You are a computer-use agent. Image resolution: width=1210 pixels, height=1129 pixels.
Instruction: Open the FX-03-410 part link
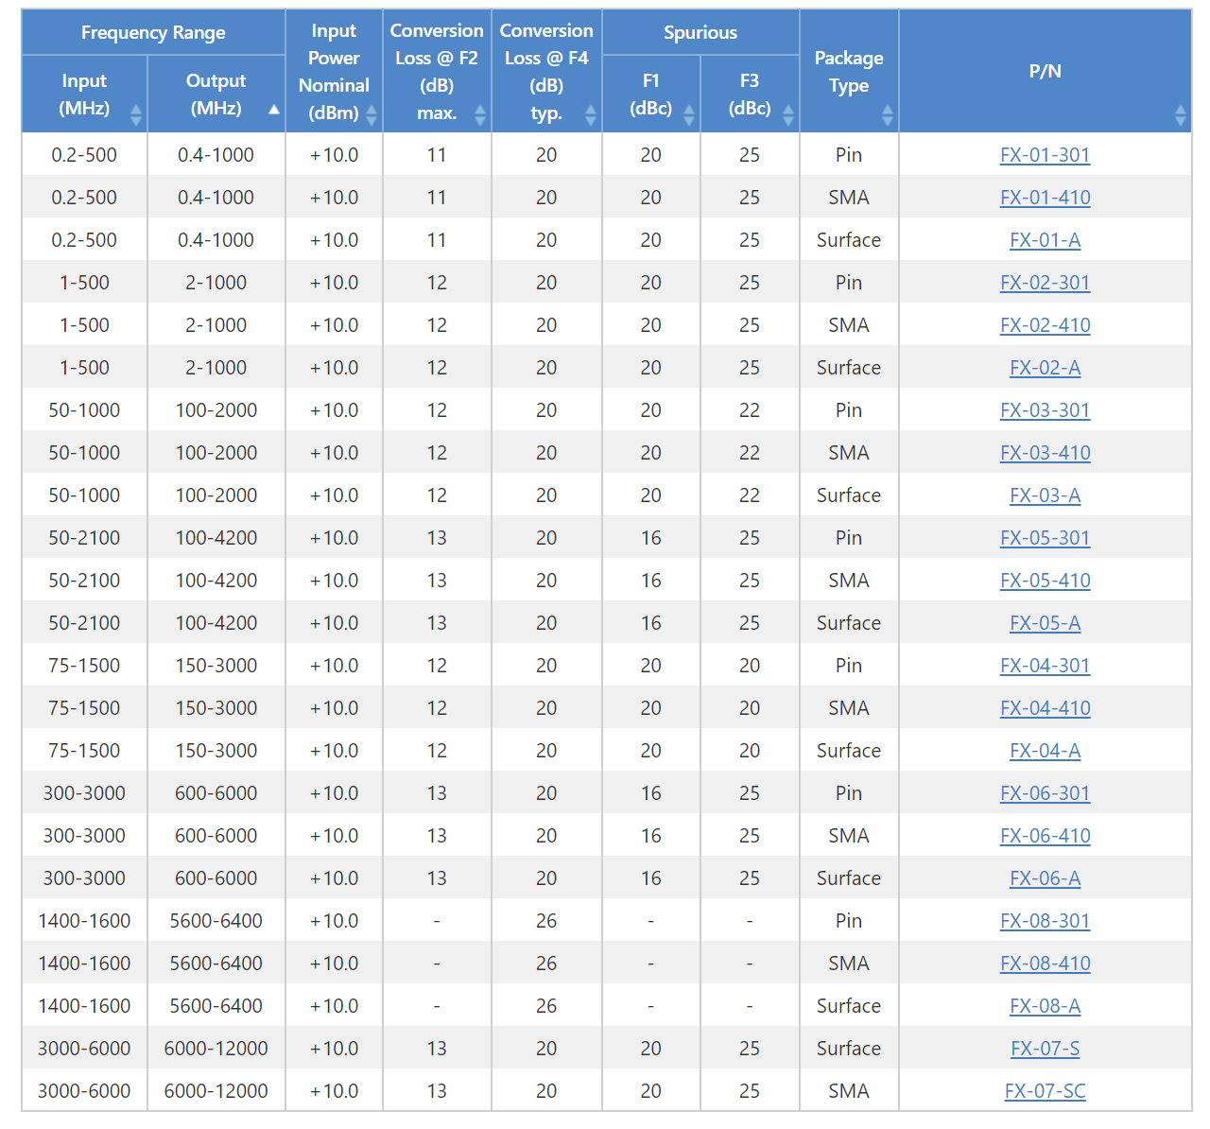[x=1045, y=453]
